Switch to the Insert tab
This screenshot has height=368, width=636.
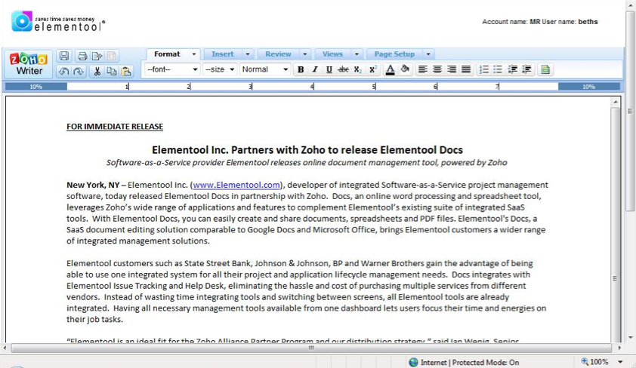222,54
